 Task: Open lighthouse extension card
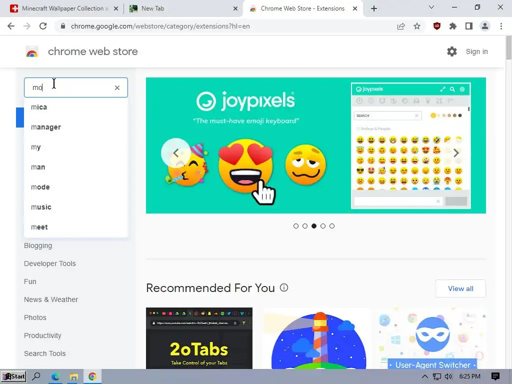coord(316,338)
